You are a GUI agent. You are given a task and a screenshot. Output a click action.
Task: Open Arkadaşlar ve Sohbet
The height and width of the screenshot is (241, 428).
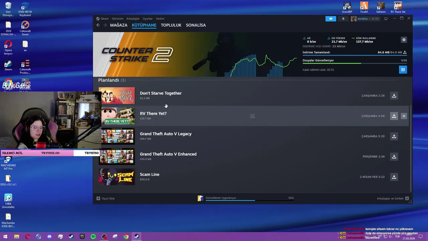pos(393,198)
